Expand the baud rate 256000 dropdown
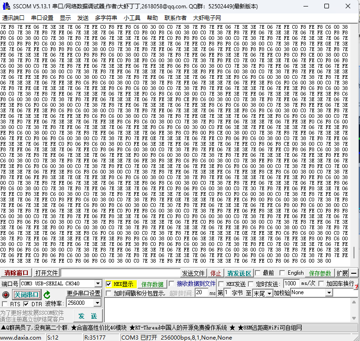This screenshot has height=341, width=360. [x=98, y=303]
